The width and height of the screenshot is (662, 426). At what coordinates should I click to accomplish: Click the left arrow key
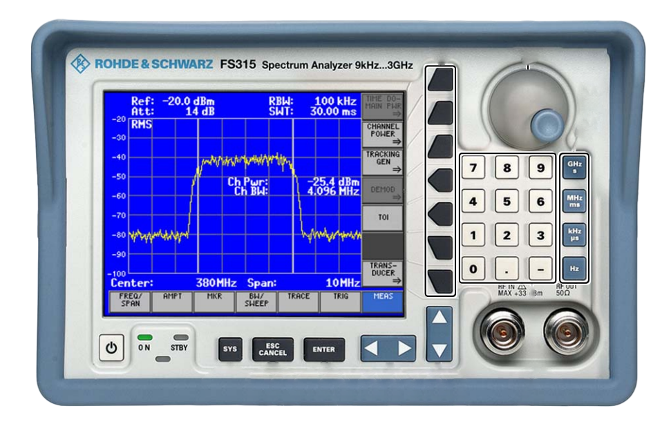coord(372,349)
